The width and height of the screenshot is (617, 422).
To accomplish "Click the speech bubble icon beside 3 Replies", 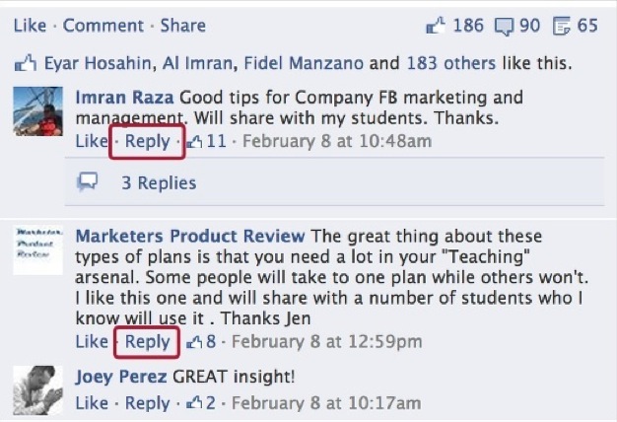I will (87, 182).
